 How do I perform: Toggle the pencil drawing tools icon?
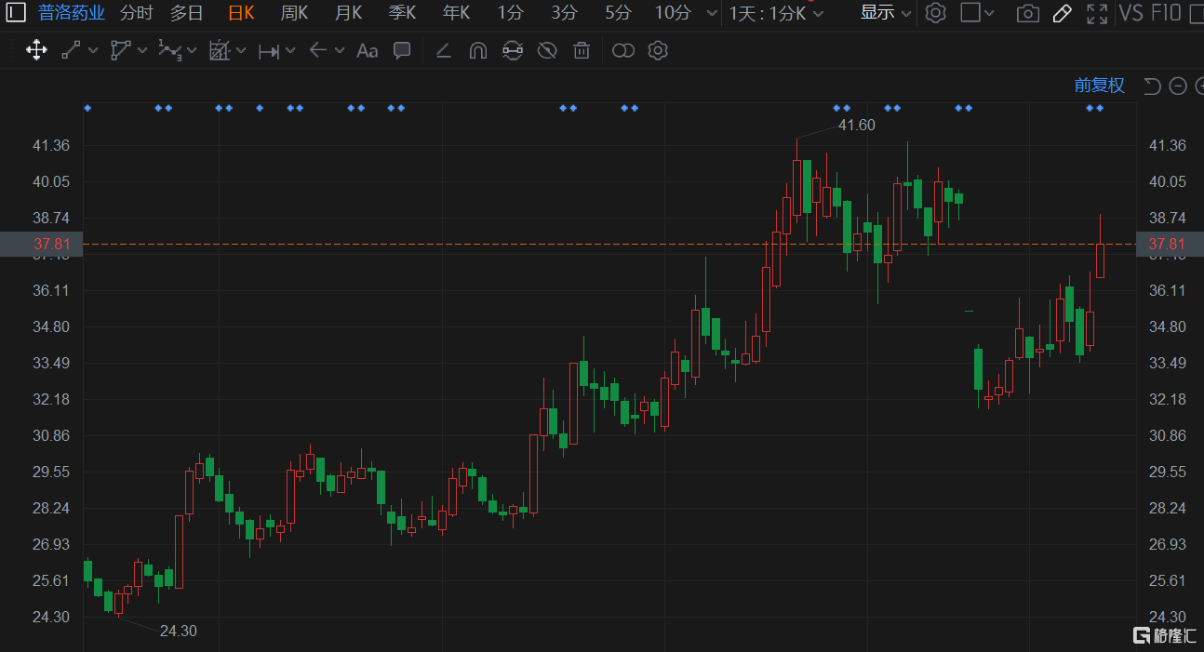click(x=1062, y=13)
